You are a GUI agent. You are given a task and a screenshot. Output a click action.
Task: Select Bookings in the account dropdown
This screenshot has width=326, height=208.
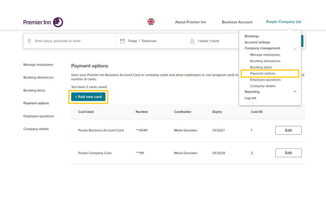pyautogui.click(x=252, y=36)
